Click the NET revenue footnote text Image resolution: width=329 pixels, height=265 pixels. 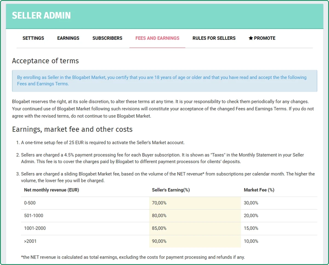[x=133, y=257]
